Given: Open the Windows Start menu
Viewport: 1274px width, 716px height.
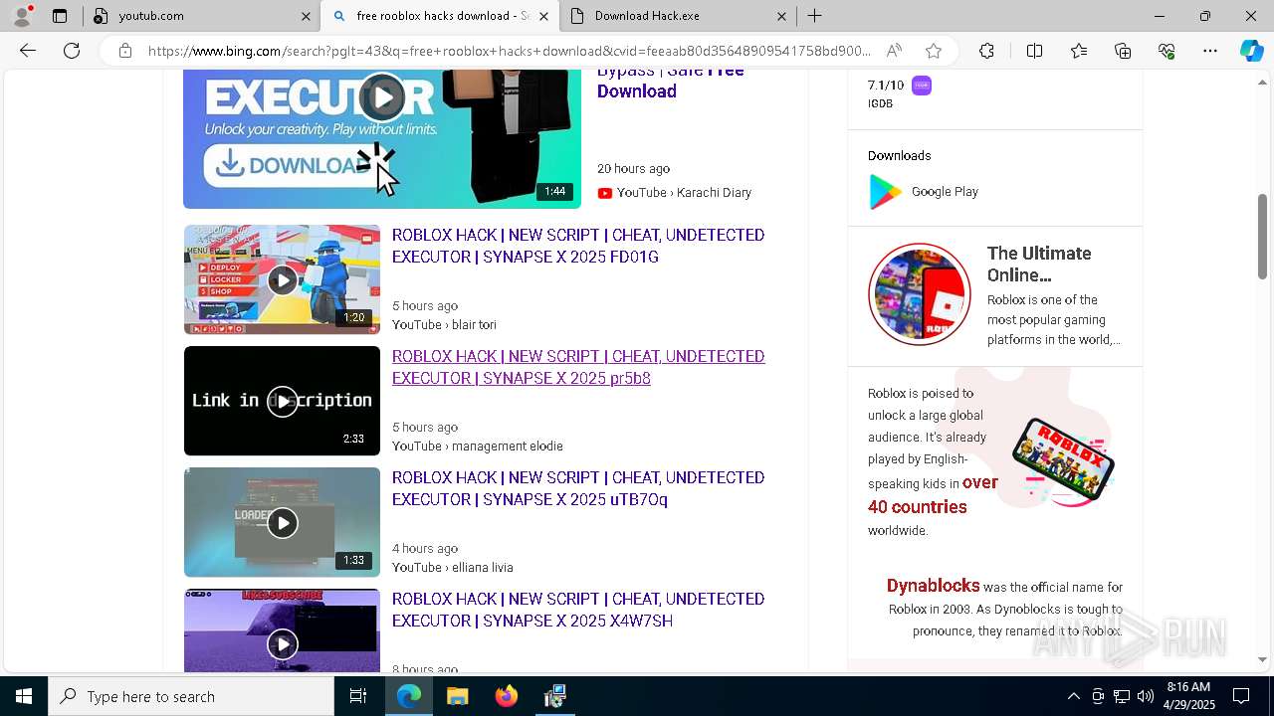Looking at the screenshot, I should tap(24, 696).
